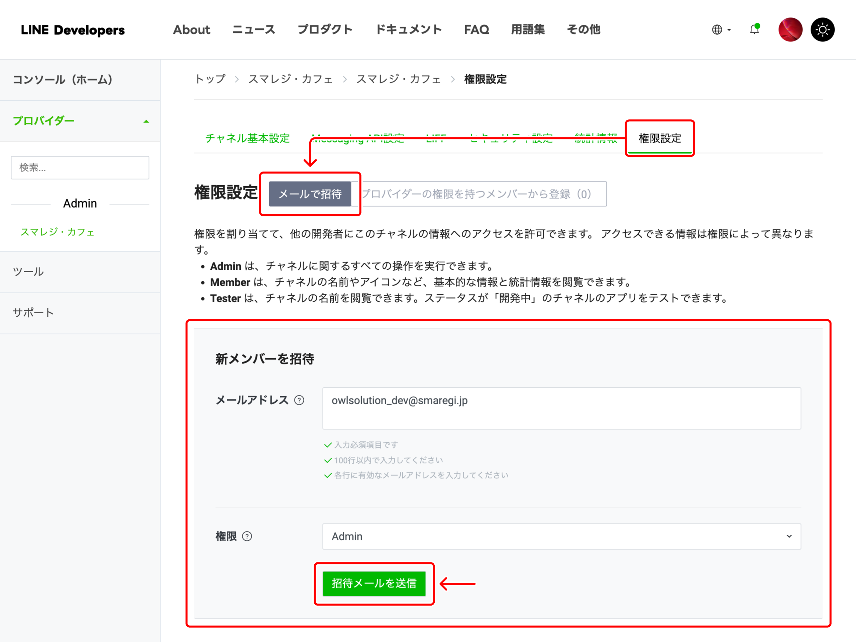This screenshot has width=856, height=642.
Task: Click the Admin group label in sidebar
Action: point(80,204)
